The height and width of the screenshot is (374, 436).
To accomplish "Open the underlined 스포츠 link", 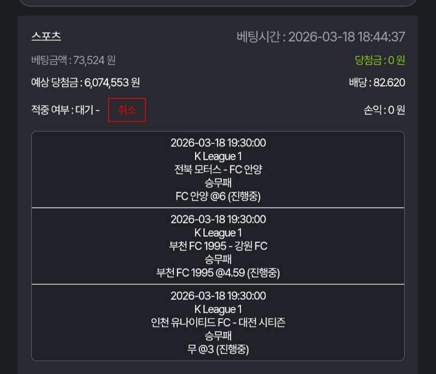I will (46, 37).
